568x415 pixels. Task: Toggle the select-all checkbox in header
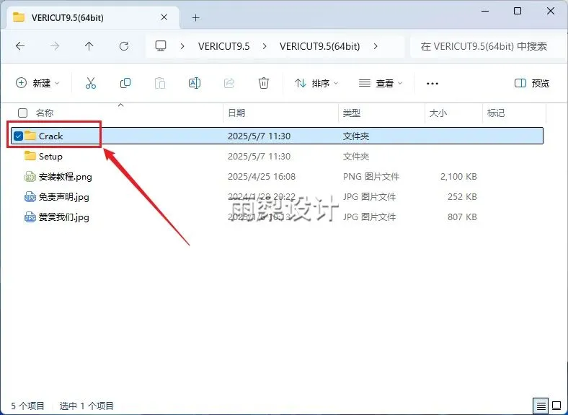pyautogui.click(x=23, y=113)
